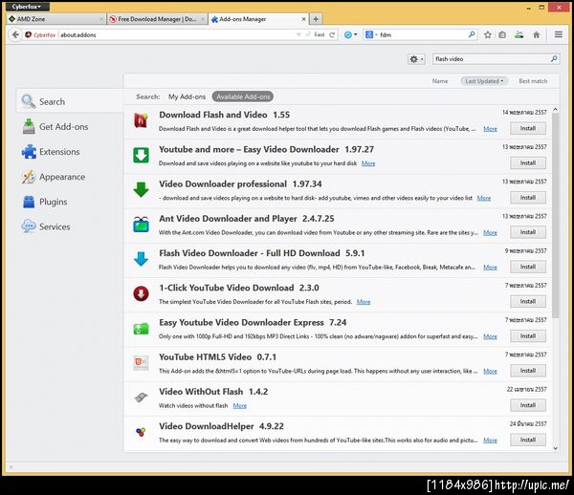The width and height of the screenshot is (574, 495).
Task: Open the blue circular toolbar dropdown
Action: click(350, 34)
